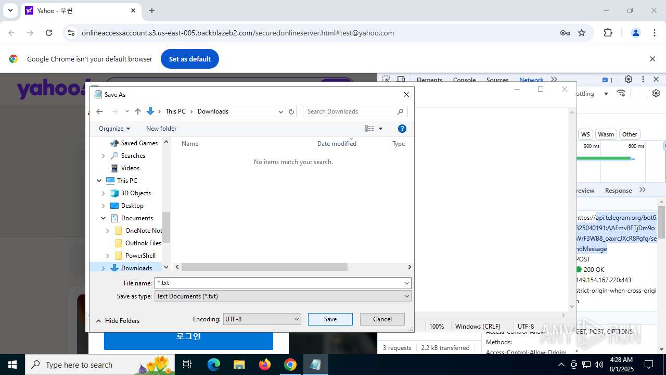Open the Network settings gear icon
The width and height of the screenshot is (666, 375).
(656, 93)
